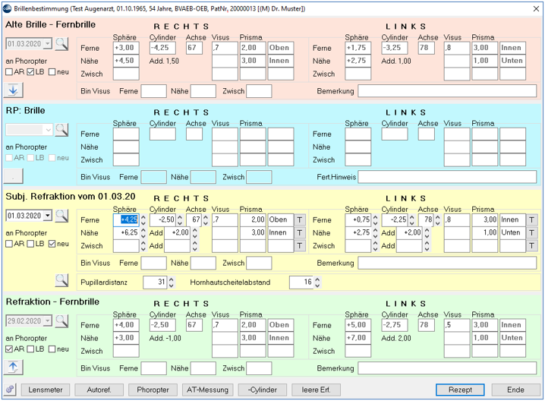The image size is (545, 401).
Task: Click the leere Erf. button
Action: (316, 390)
